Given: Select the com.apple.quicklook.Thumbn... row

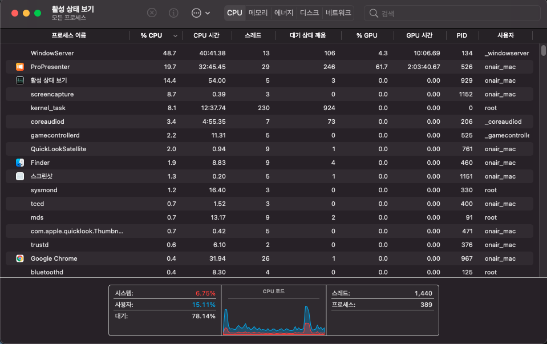Looking at the screenshot, I should (269, 231).
